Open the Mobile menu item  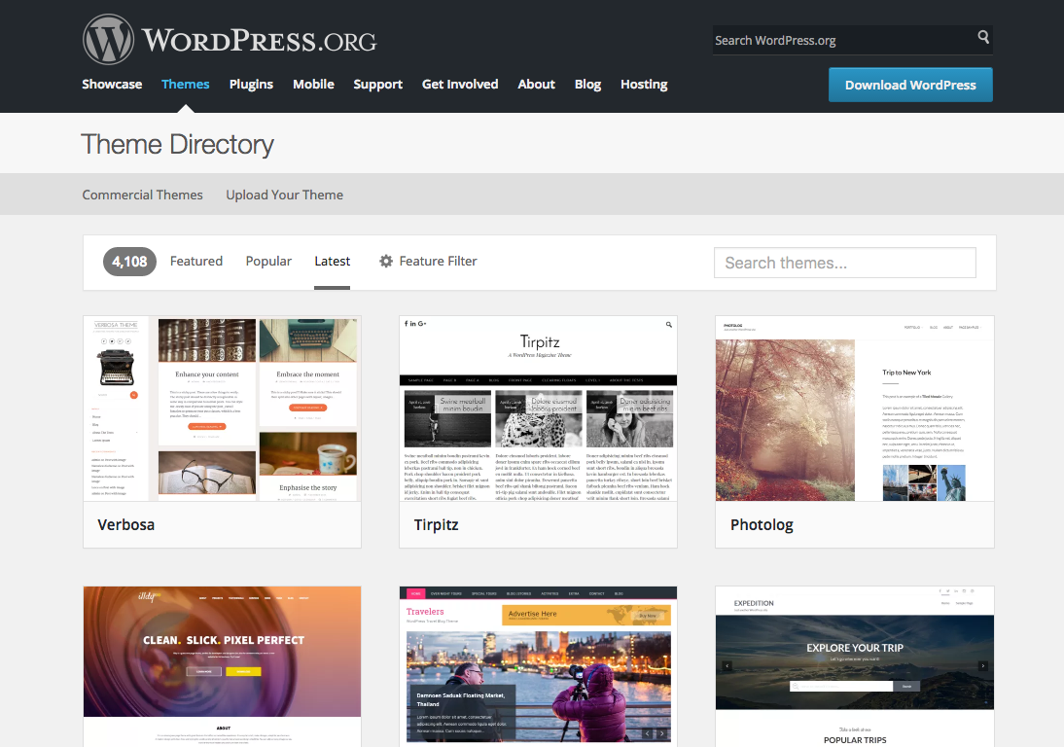(313, 84)
